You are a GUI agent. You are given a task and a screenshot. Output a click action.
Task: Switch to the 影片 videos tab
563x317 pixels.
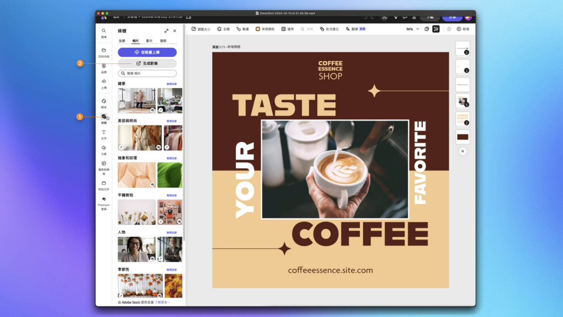click(x=150, y=41)
